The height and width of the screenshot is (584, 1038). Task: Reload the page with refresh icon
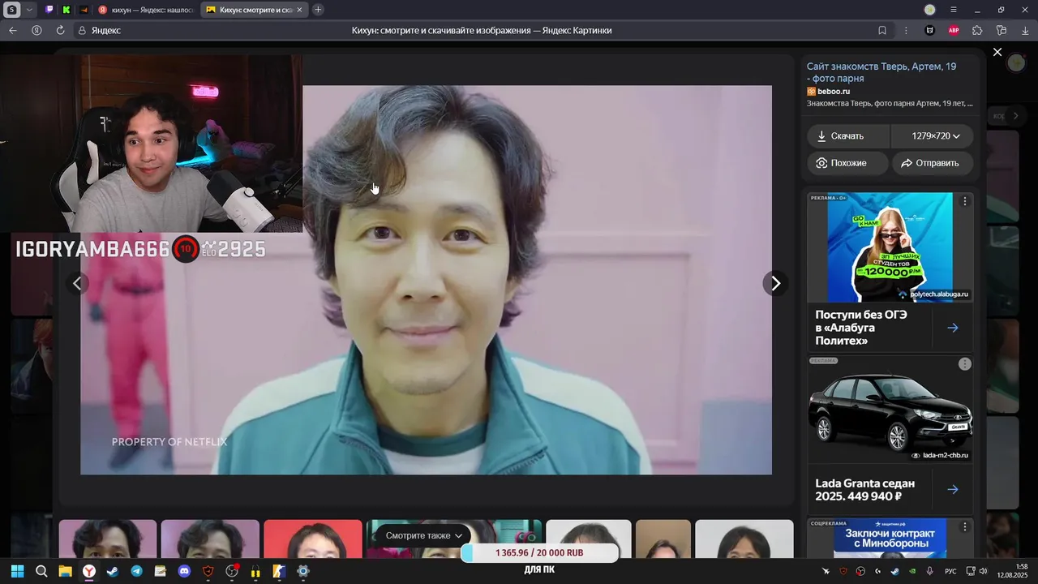tap(60, 30)
